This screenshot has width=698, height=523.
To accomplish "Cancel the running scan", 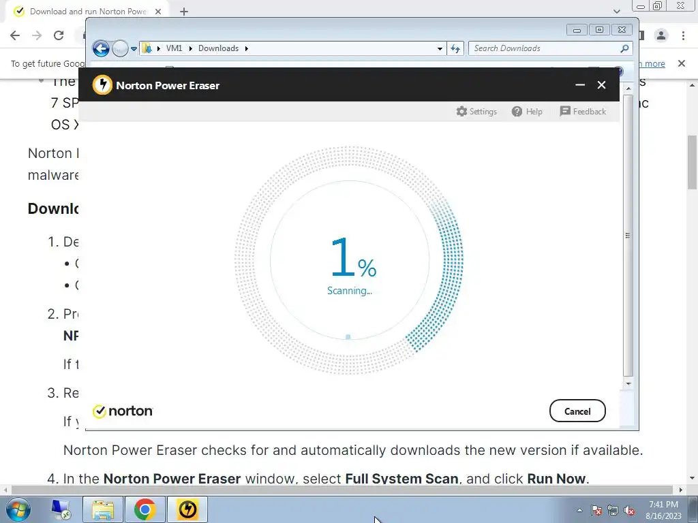I will pyautogui.click(x=577, y=411).
